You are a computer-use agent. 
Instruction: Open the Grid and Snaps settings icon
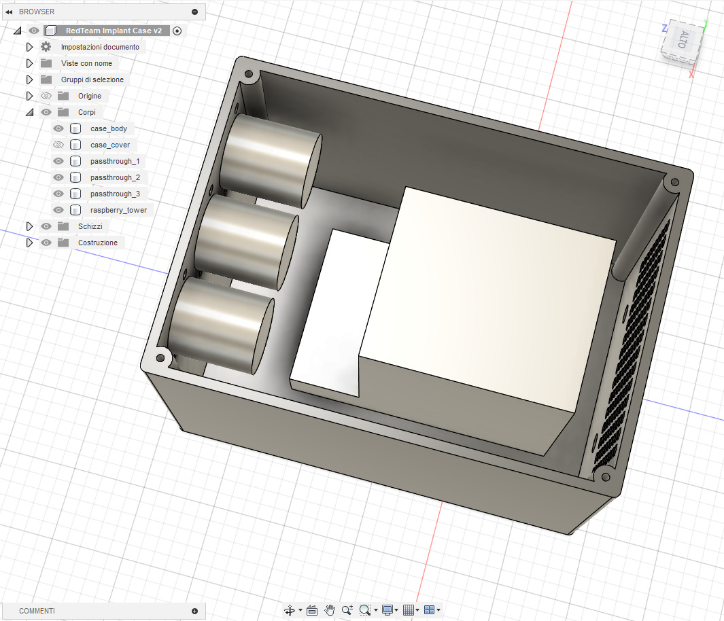pos(409,610)
